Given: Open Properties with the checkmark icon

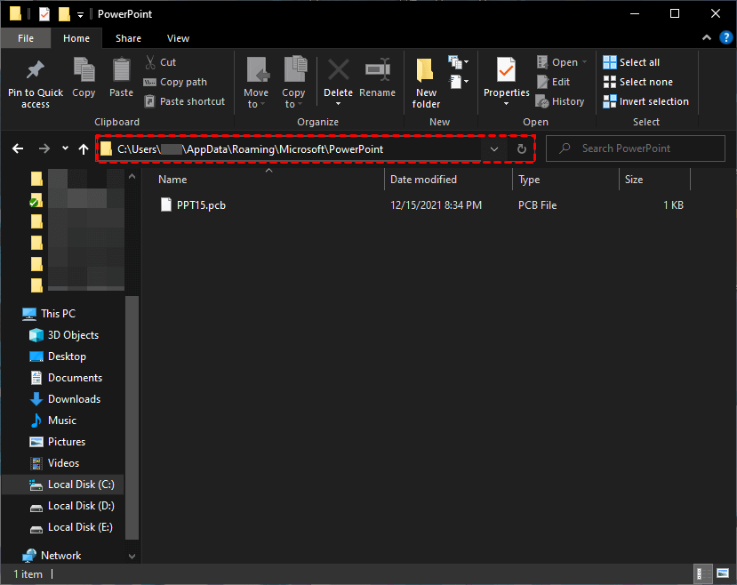Looking at the screenshot, I should [506, 71].
